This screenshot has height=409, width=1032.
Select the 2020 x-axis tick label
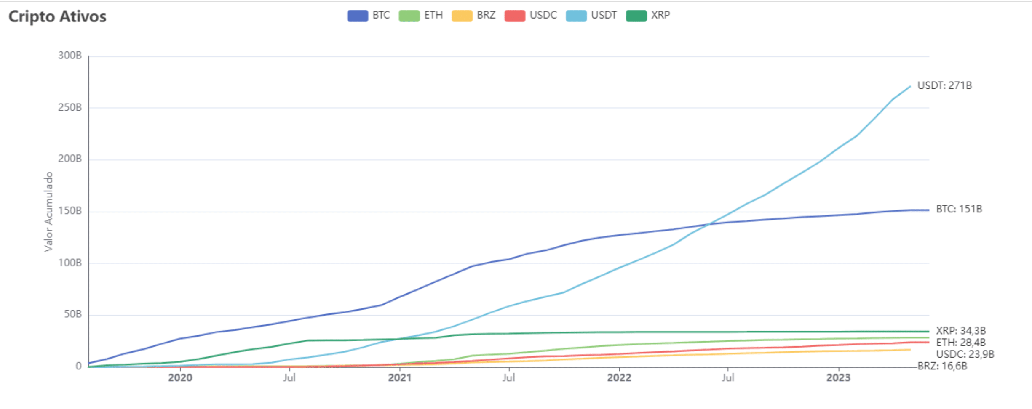point(180,377)
